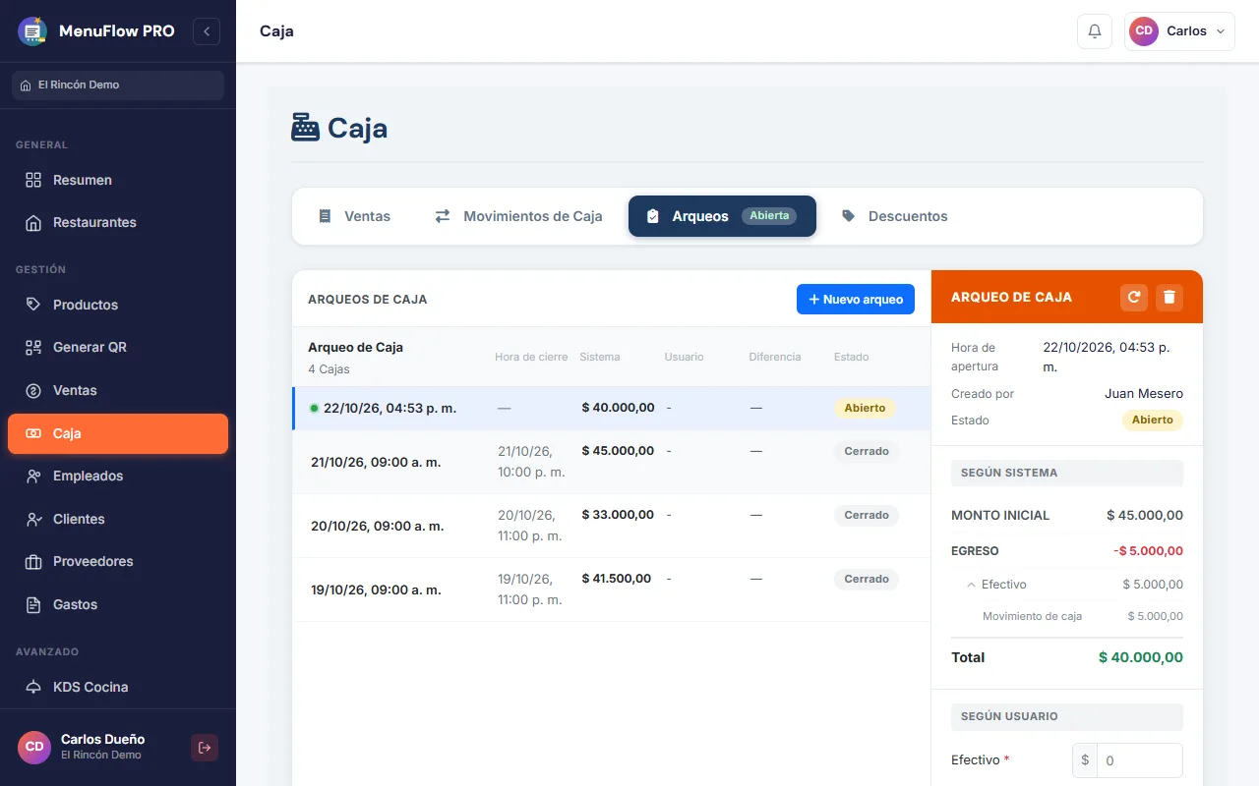Select the open arqueo row 22/10/26, 04:53 p. m.
Screen dimensions: 1259x786
click(611, 408)
